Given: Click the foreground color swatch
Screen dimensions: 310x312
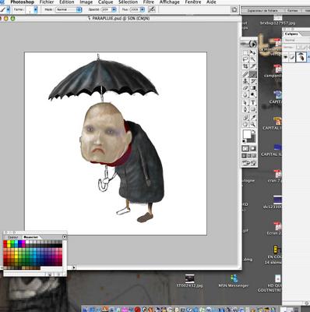Looking at the screenshot, I should pos(247,134).
